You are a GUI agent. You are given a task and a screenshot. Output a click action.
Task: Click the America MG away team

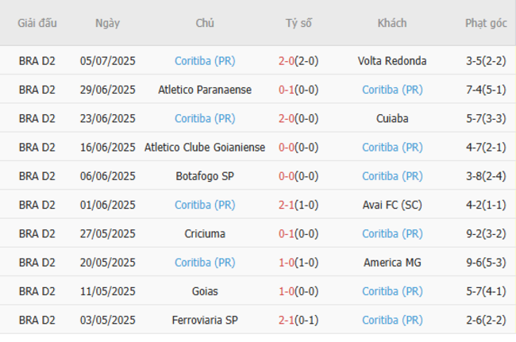(x=392, y=262)
